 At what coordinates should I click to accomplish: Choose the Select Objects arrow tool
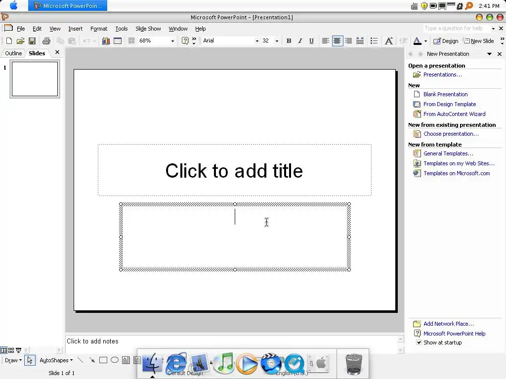(30, 360)
